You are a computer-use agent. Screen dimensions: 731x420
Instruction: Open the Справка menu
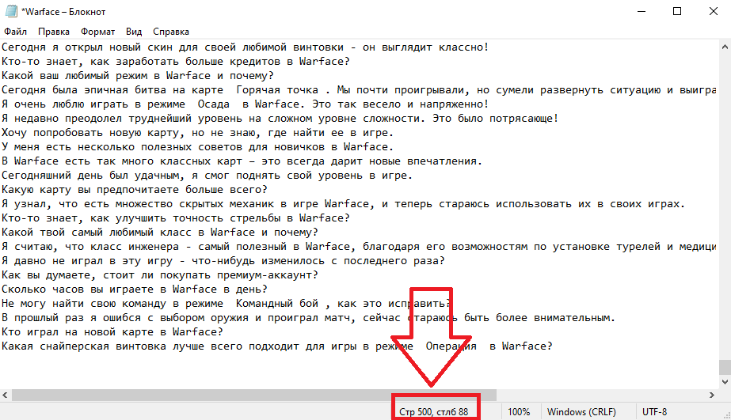pos(171,32)
